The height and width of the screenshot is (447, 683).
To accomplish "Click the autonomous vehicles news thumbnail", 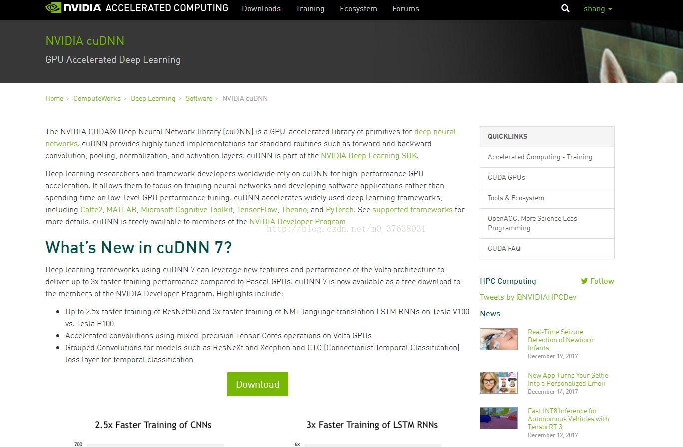I will click(x=499, y=418).
